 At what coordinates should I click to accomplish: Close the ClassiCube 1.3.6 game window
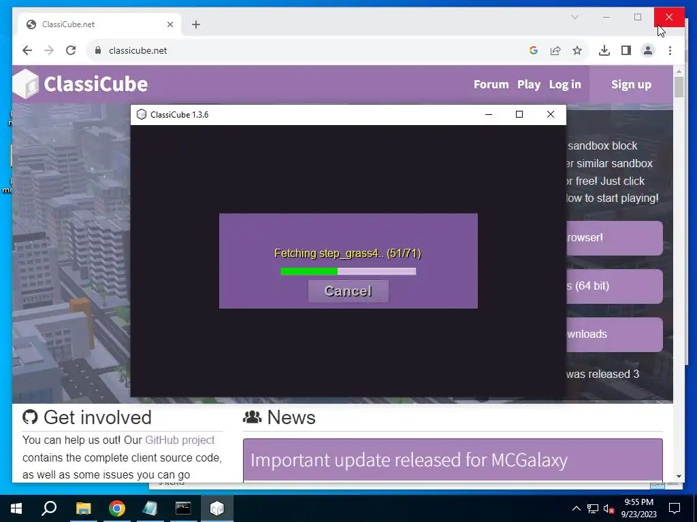tap(550, 114)
